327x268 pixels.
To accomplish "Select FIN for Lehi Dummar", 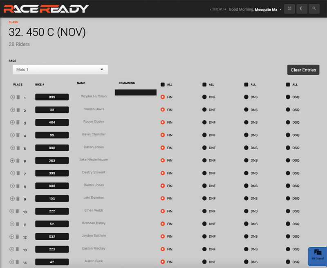I will (x=163, y=198).
